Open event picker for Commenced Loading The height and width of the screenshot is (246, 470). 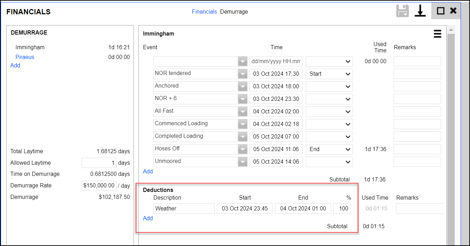coord(242,124)
